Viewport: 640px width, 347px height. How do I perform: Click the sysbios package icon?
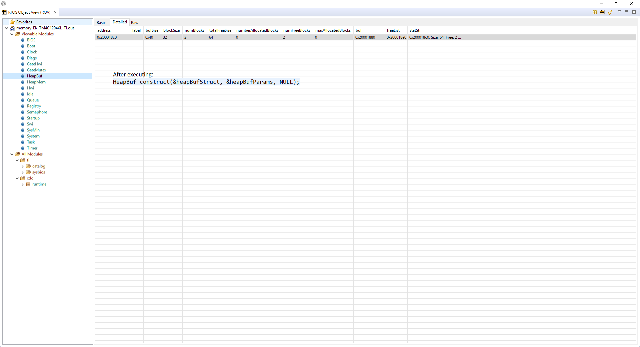(28, 172)
